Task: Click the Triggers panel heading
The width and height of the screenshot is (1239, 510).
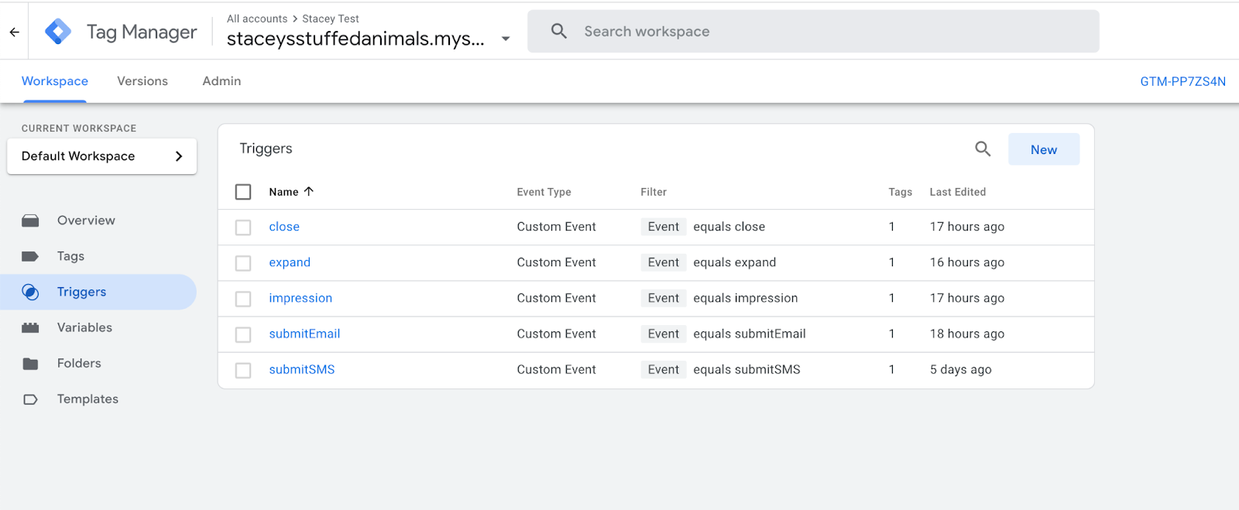Action: (x=266, y=149)
